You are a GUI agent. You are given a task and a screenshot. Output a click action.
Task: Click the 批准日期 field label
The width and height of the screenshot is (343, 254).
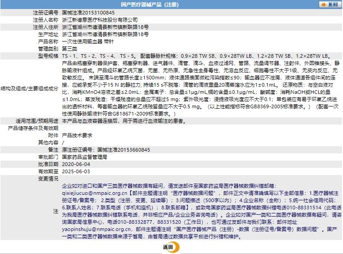pos(48,164)
